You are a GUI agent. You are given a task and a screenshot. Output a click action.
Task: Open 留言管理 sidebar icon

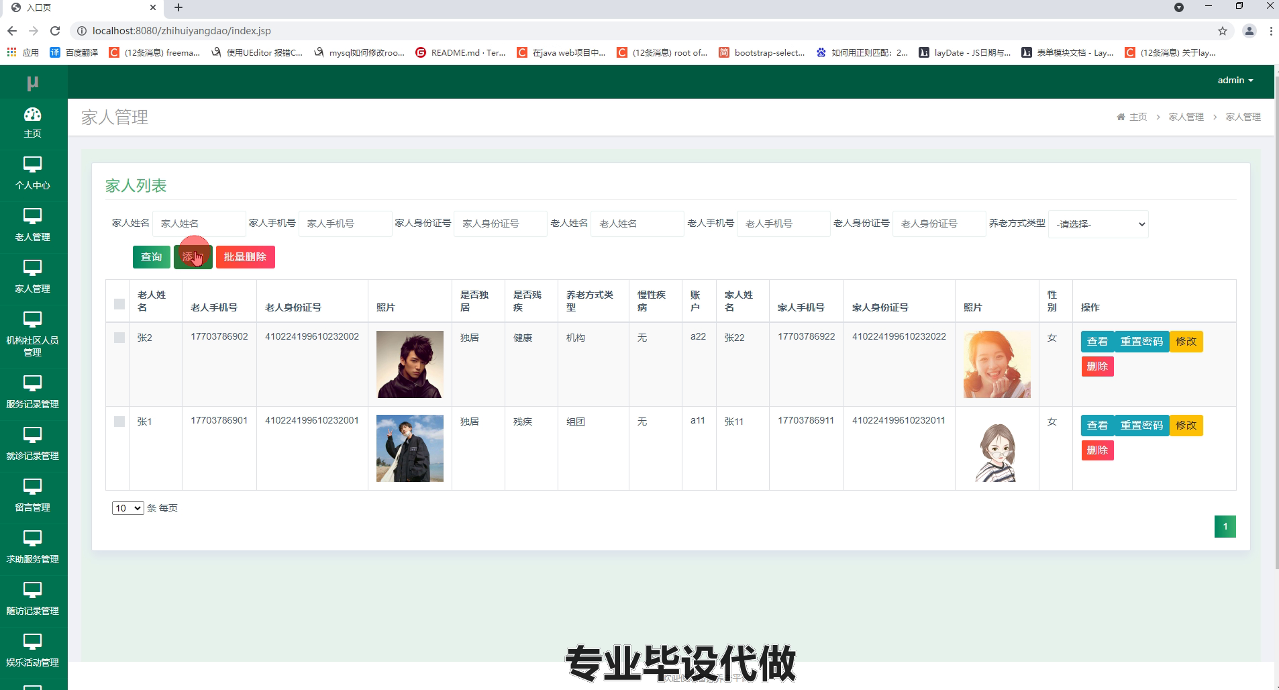click(32, 487)
